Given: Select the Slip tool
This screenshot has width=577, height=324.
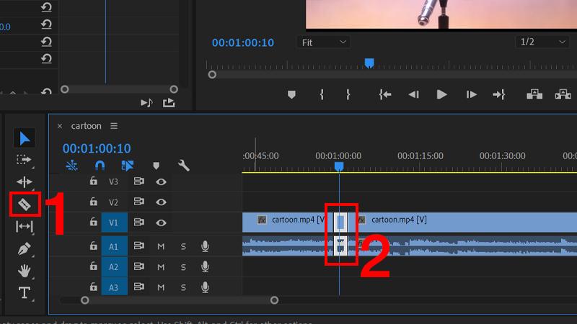Looking at the screenshot, I should click(25, 226).
